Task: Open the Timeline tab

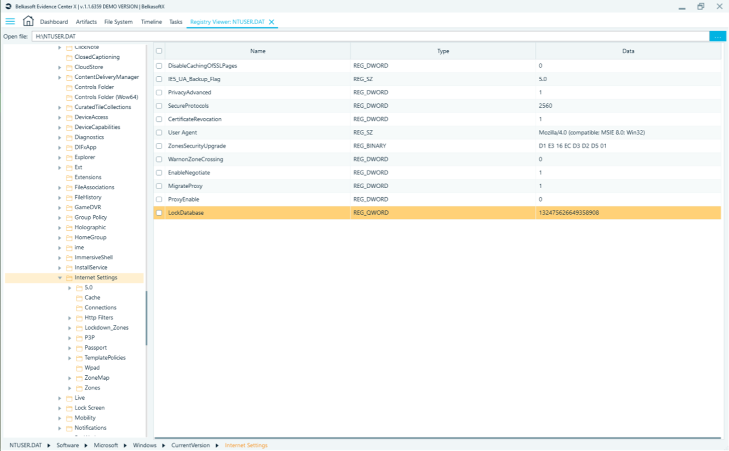Action: [x=151, y=22]
